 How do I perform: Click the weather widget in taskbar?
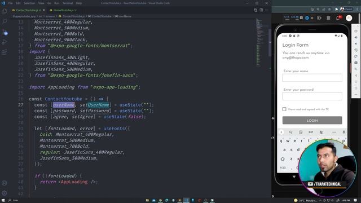306,201
